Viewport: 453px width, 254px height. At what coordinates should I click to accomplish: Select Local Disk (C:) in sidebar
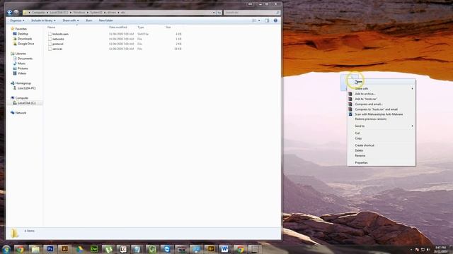(x=26, y=103)
